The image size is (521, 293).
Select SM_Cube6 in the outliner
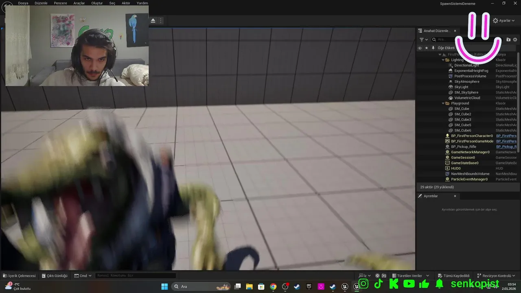[463, 130]
